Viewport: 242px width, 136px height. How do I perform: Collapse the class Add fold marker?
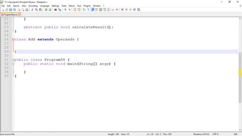[13, 39]
